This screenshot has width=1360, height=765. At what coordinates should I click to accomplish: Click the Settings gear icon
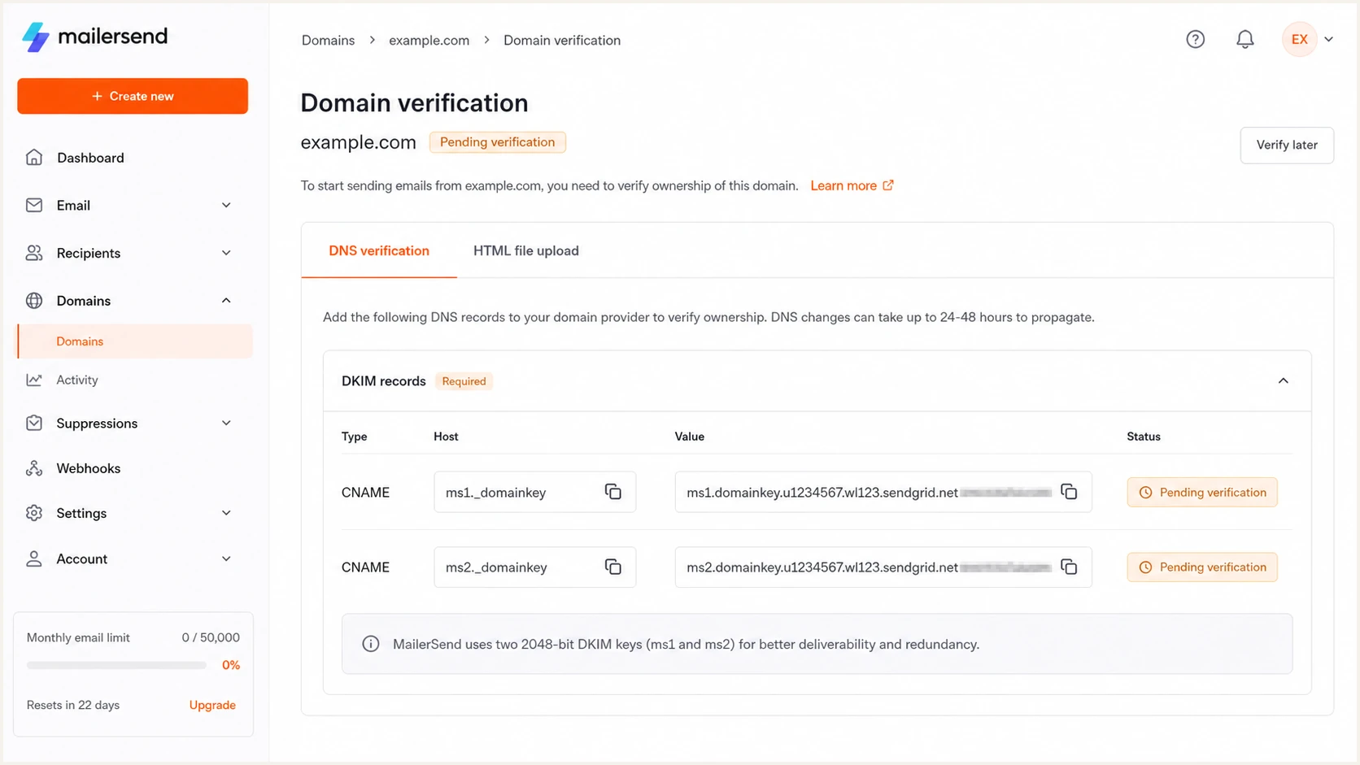tap(34, 513)
